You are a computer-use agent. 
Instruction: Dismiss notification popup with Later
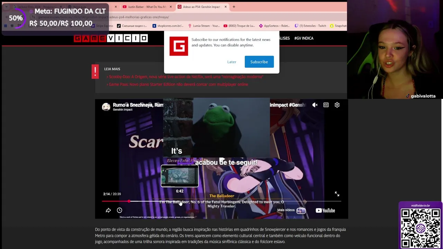pos(232,62)
